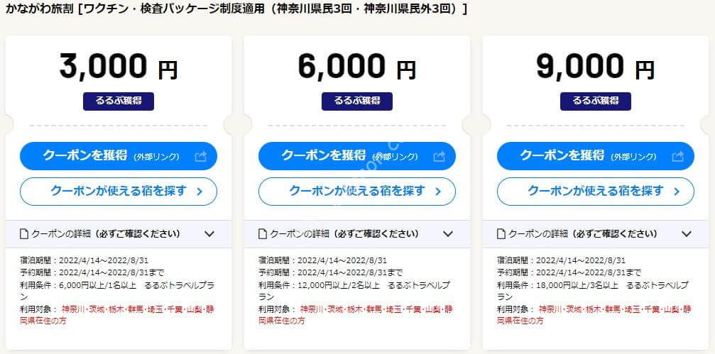Click document icon in 6,000円 coupon details header

click(x=263, y=234)
